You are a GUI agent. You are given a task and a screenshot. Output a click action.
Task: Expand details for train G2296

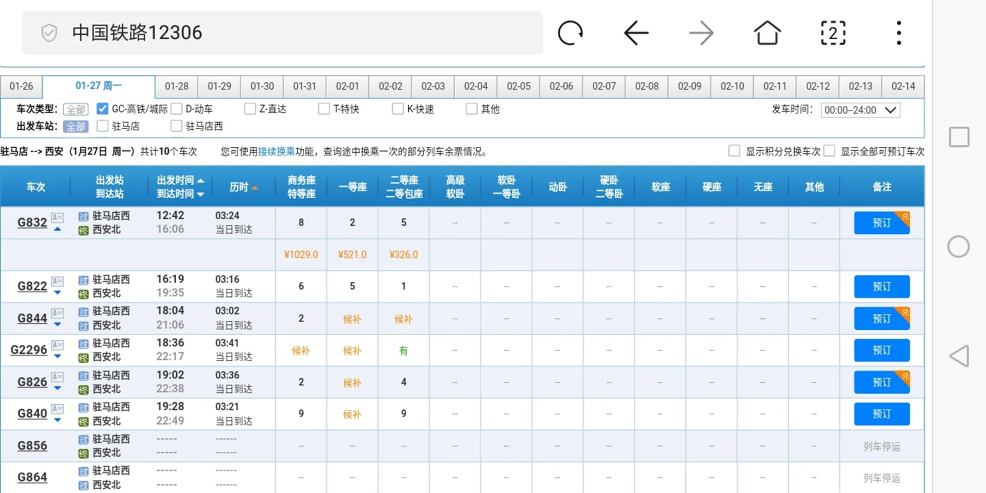pyautogui.click(x=58, y=357)
